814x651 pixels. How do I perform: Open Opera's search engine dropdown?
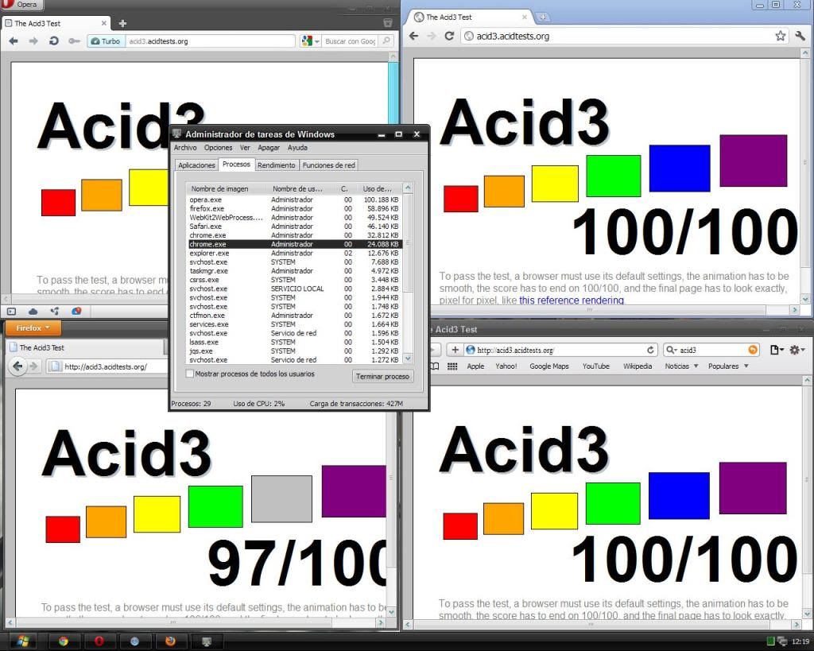coord(311,41)
